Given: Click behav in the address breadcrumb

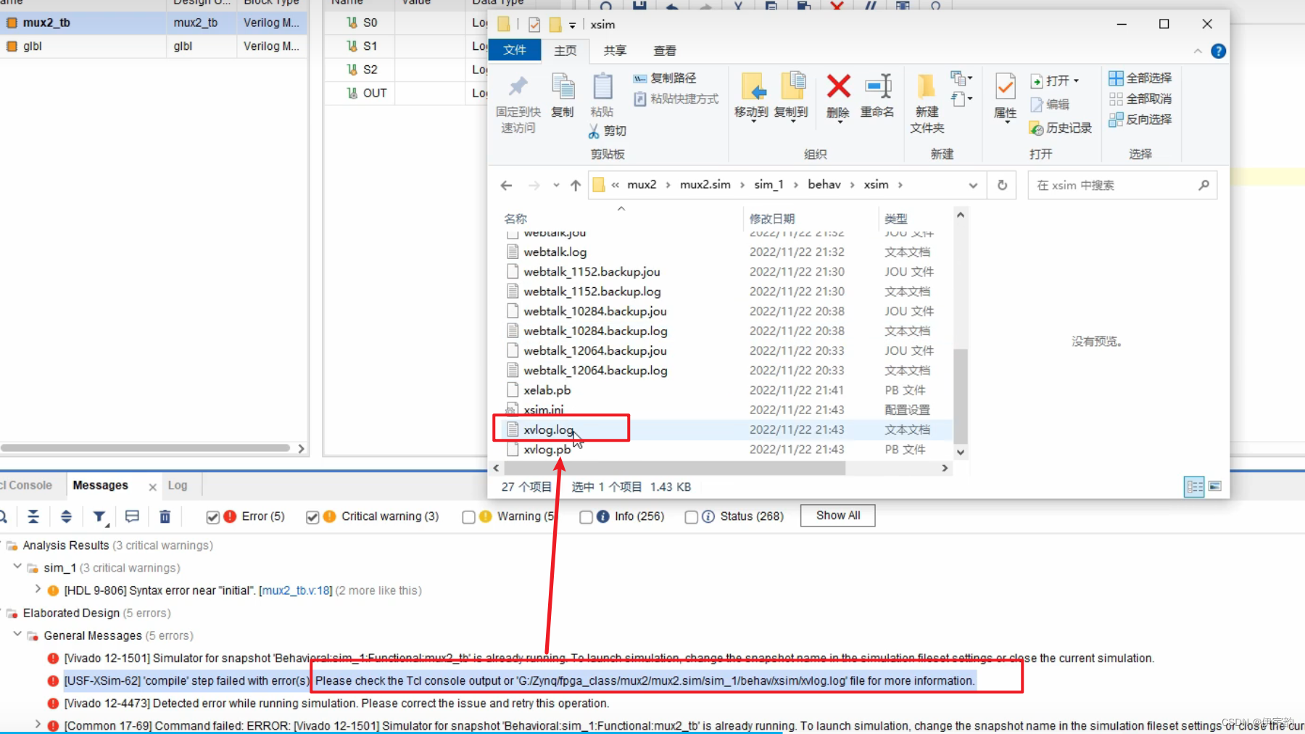Looking at the screenshot, I should [824, 184].
